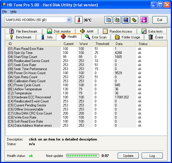Open the Info tab

click(46, 37)
